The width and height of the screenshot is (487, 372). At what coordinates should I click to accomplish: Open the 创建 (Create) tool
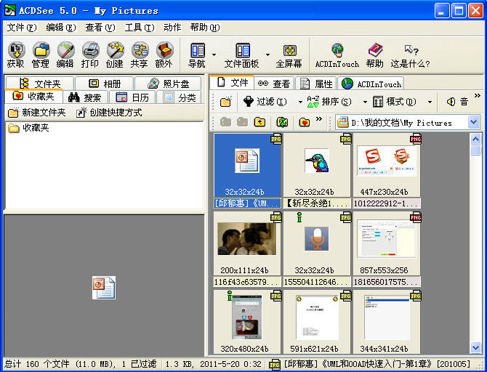tap(115, 54)
